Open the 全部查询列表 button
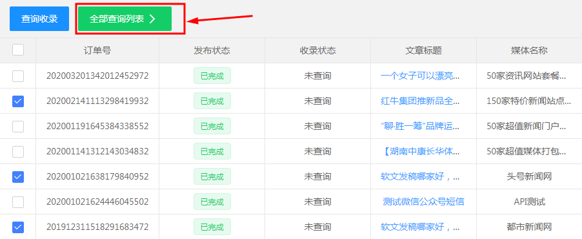582x239 pixels. pos(125,19)
